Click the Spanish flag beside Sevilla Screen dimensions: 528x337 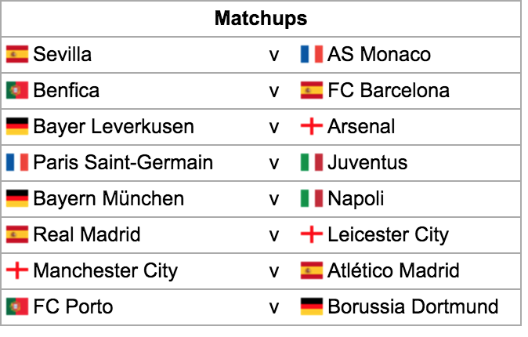(x=17, y=55)
